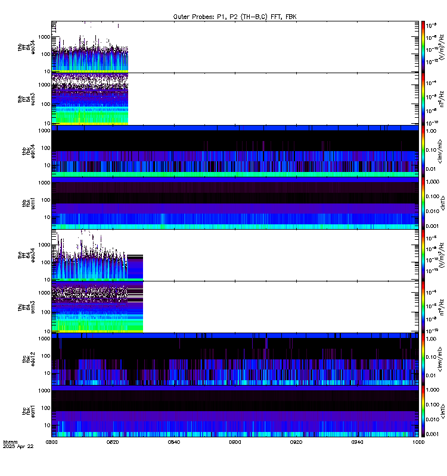447x476 pixels.
Task: Select the 'thc fbk scm1' panel label
Action: 28,411
